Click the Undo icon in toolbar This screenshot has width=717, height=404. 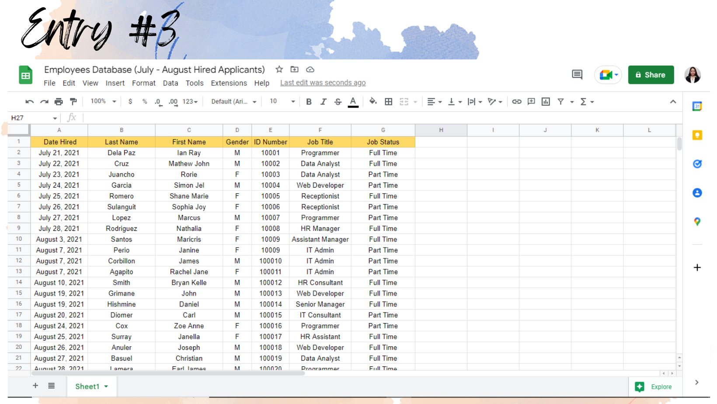30,102
